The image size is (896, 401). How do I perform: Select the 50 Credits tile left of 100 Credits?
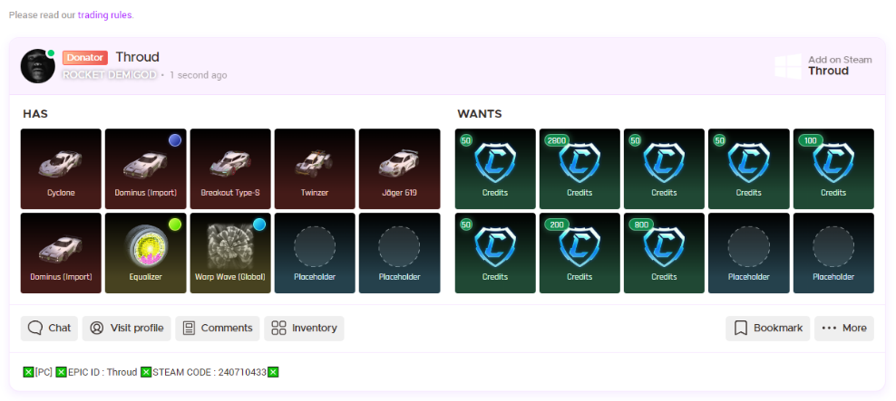[748, 169]
